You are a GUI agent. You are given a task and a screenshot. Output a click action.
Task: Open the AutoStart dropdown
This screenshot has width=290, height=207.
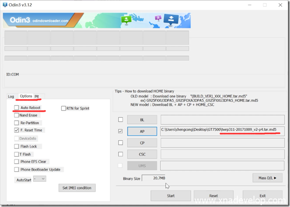point(40,179)
